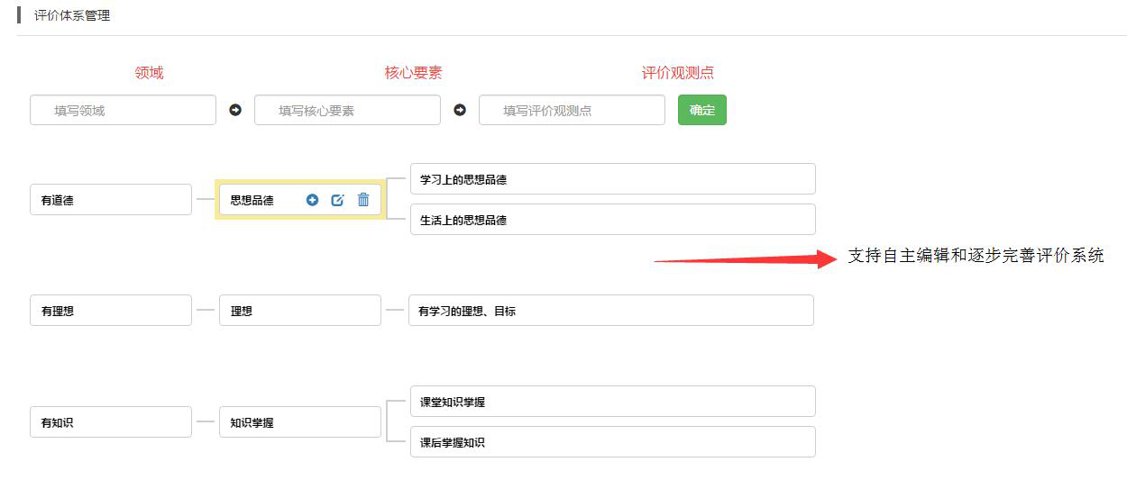Focus the 填写核心要素 input field

point(347,110)
